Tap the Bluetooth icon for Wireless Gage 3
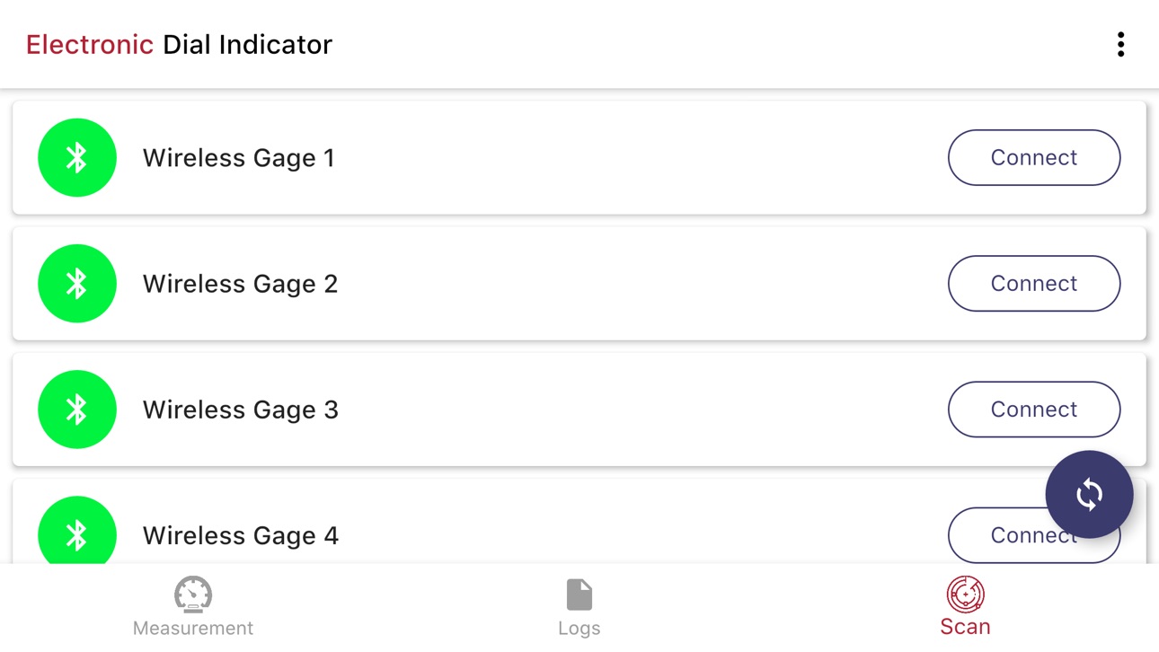 77,410
